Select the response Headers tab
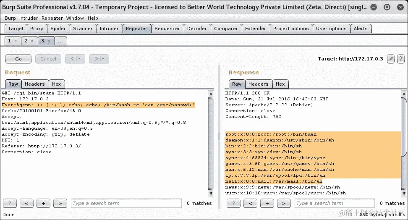408x220 pixels. point(259,84)
